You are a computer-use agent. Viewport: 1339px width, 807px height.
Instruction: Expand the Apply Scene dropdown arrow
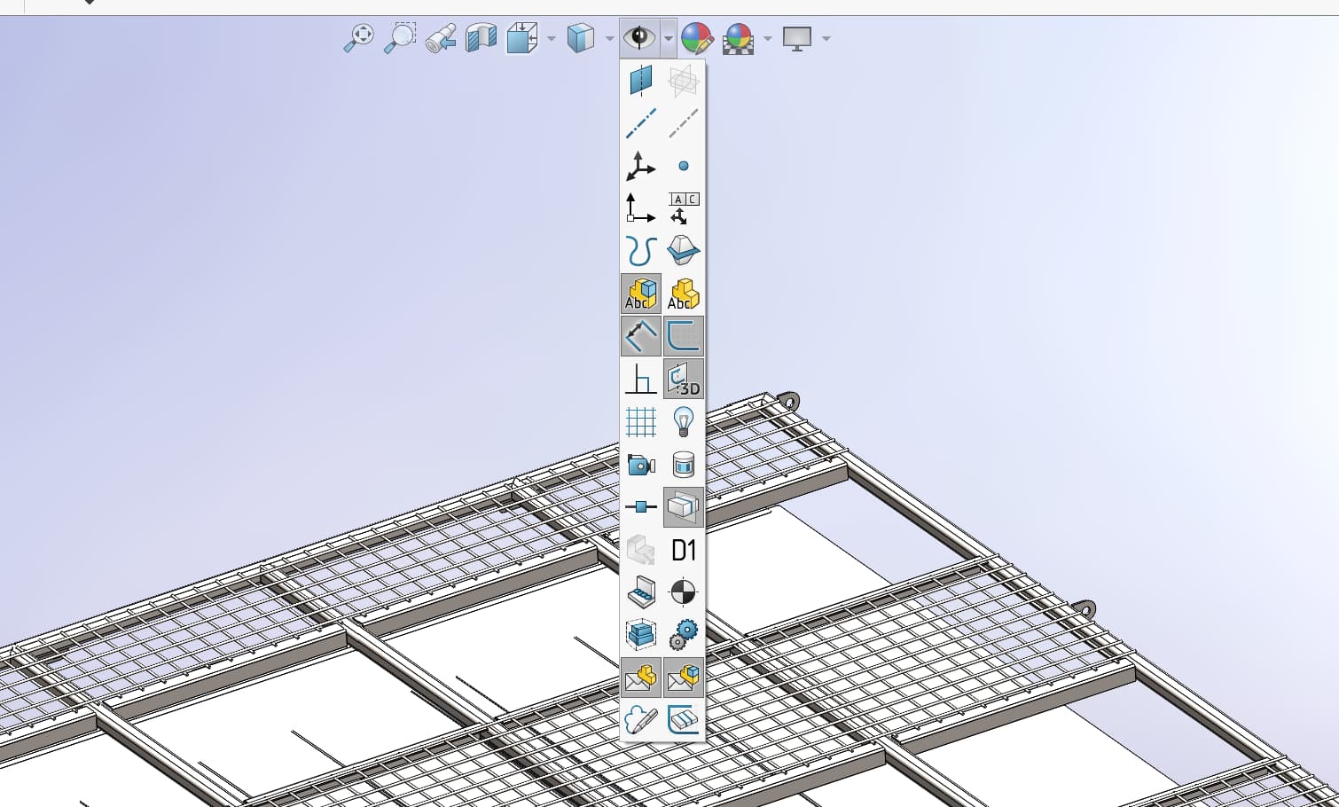coord(768,38)
